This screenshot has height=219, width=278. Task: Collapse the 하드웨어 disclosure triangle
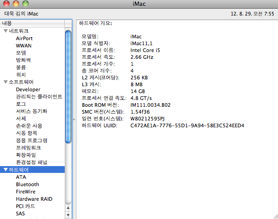pyautogui.click(x=5, y=170)
